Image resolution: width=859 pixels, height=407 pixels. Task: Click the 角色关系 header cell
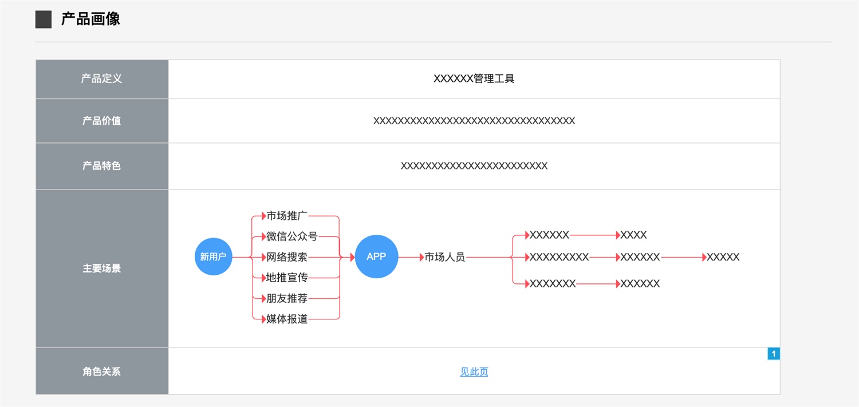click(102, 372)
